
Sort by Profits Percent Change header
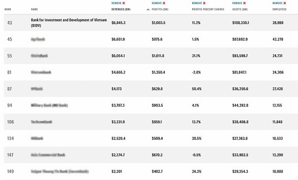click(x=208, y=9)
